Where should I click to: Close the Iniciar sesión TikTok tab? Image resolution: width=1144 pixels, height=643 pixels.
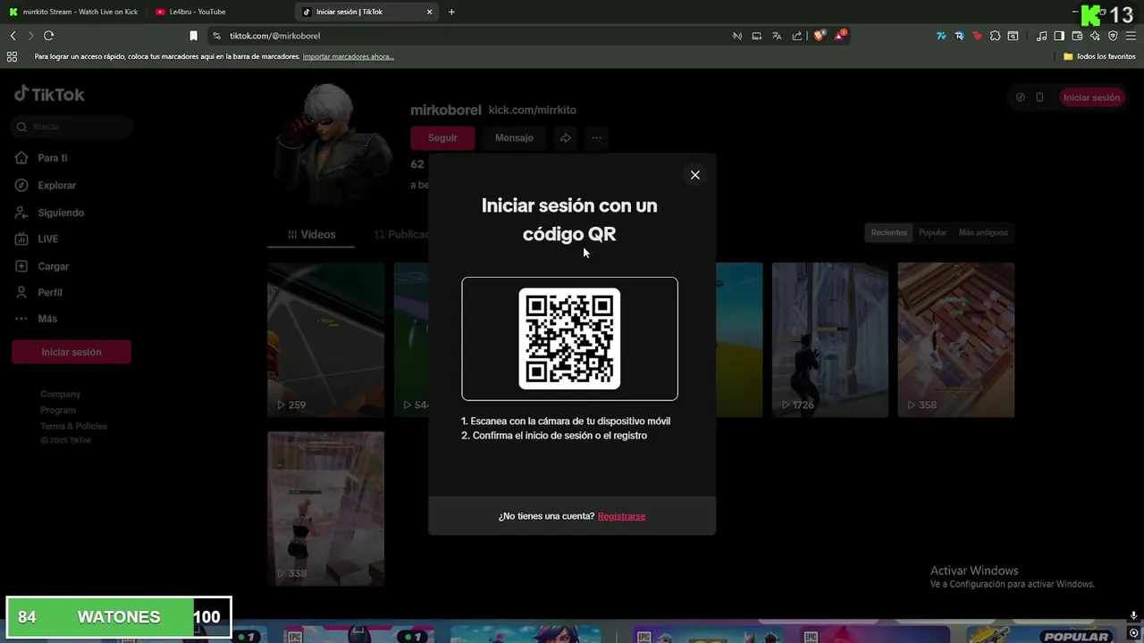point(429,12)
